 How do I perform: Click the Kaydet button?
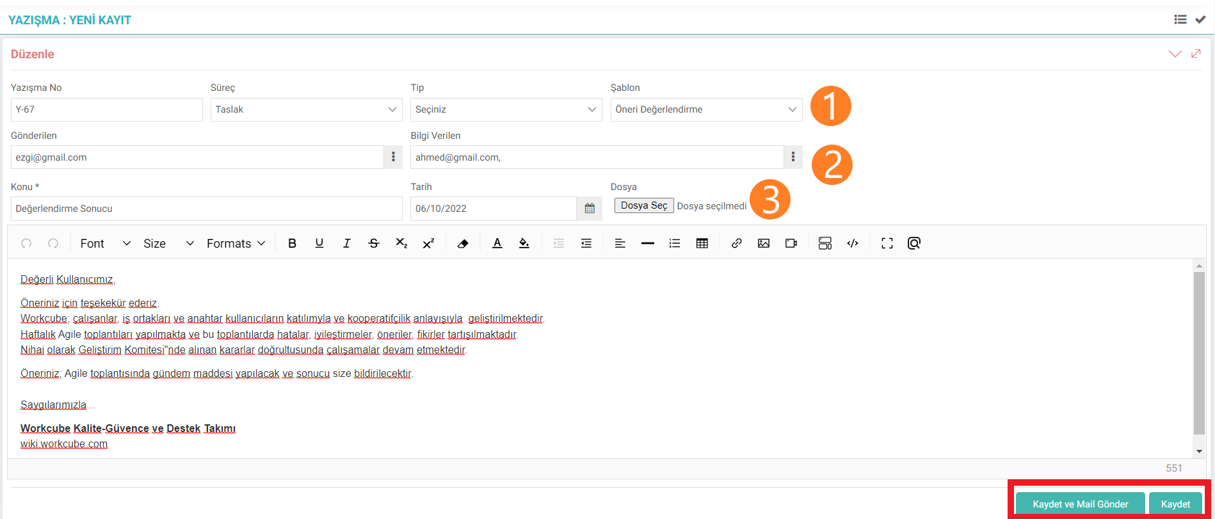pyautogui.click(x=1175, y=504)
